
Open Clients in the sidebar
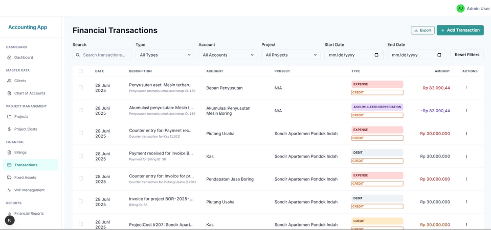pos(31,81)
